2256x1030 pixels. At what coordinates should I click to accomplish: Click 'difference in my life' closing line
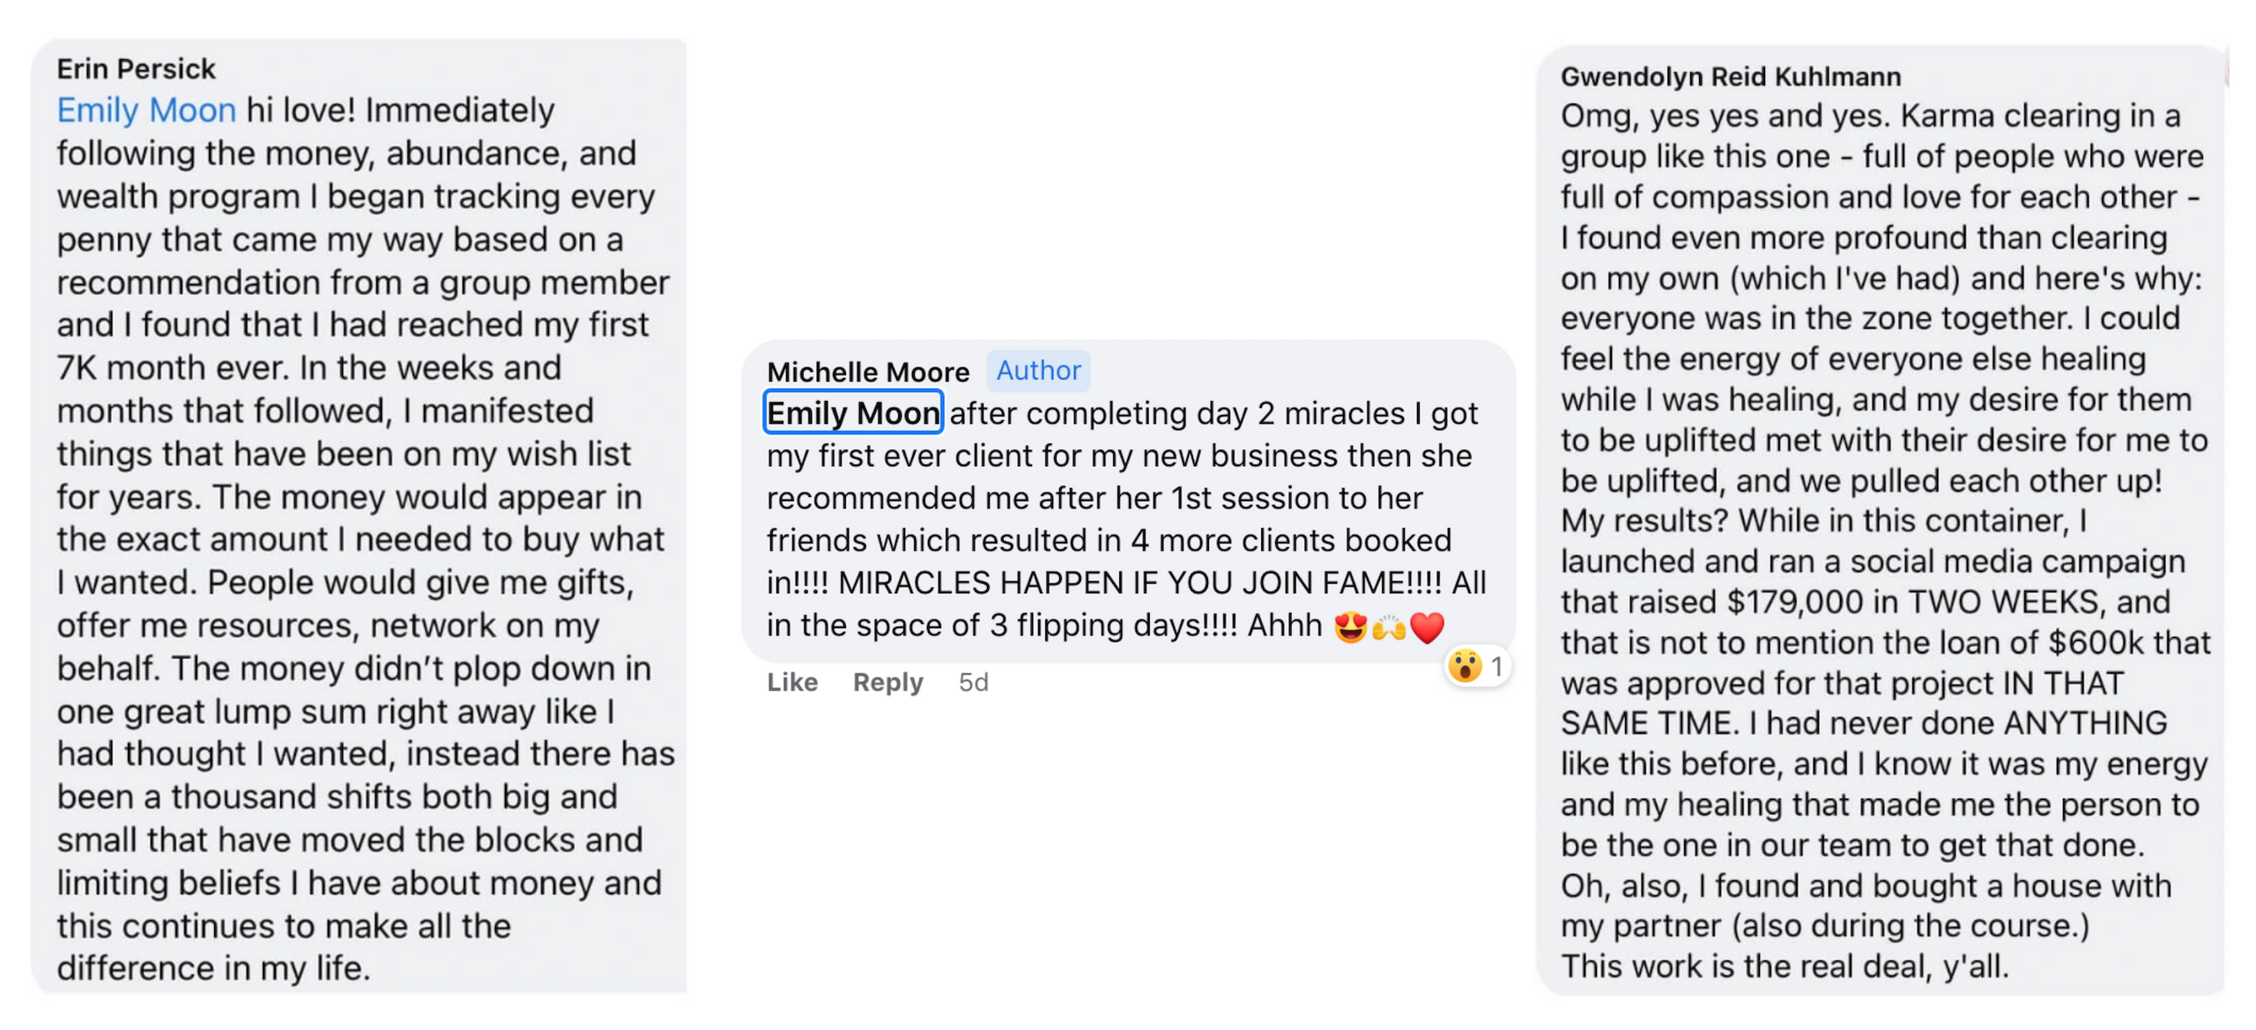coord(213,967)
